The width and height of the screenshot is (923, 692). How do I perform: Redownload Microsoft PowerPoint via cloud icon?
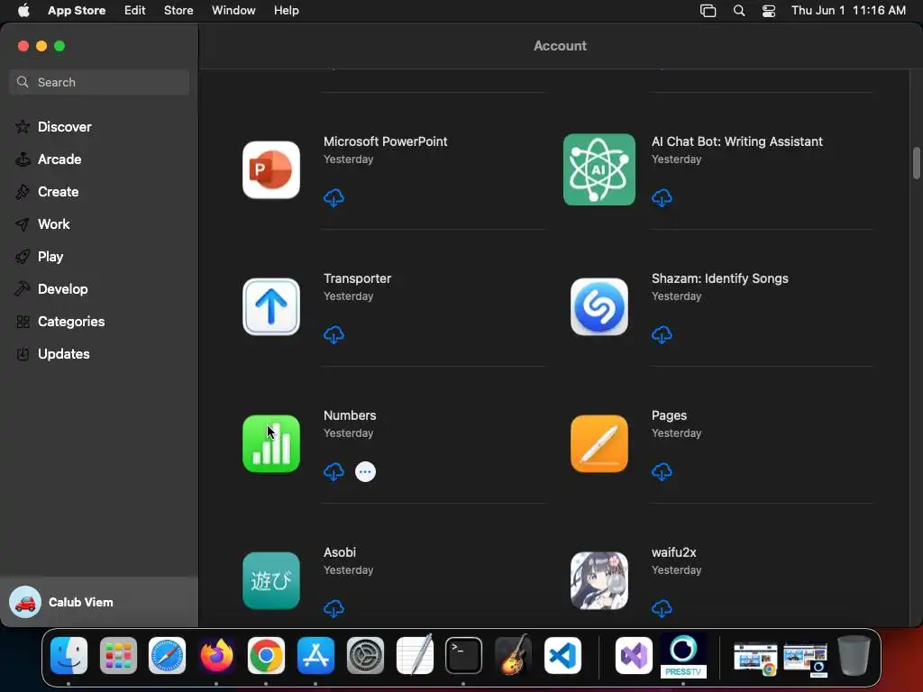(334, 197)
